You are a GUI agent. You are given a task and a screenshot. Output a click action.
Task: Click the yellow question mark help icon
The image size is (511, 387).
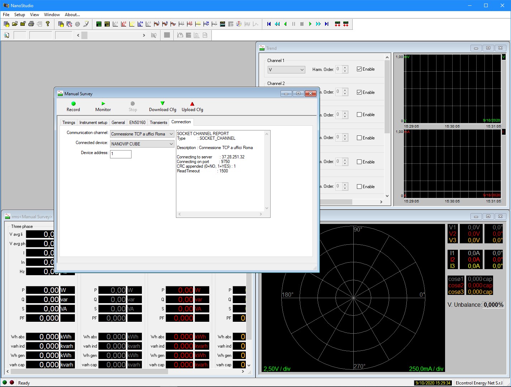48,24
